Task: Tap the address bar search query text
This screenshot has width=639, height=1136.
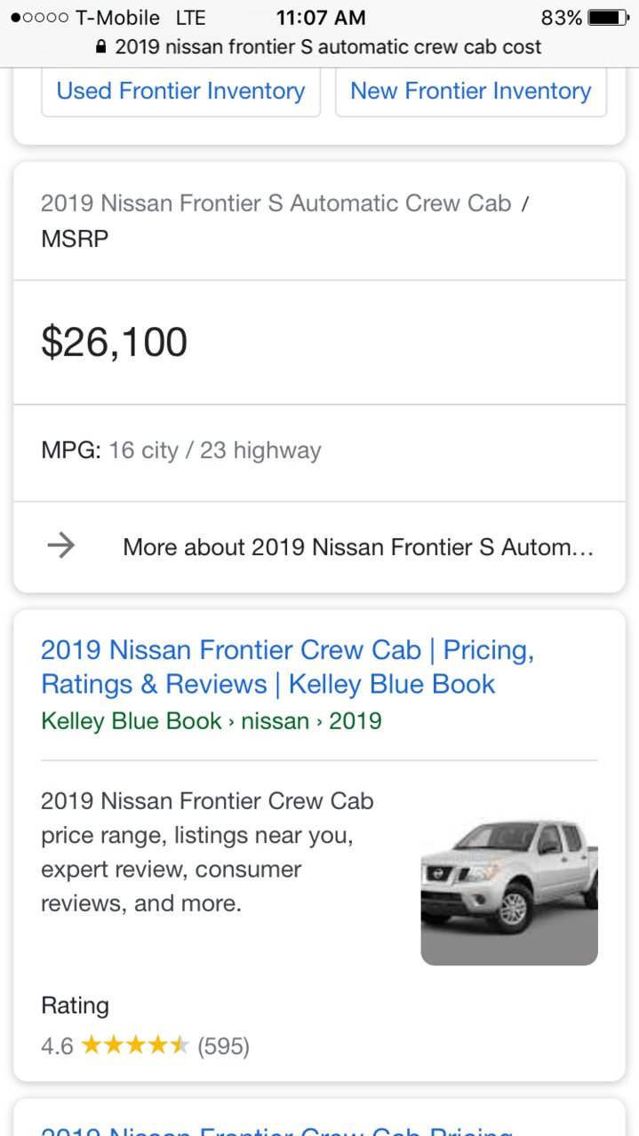Action: 328,46
